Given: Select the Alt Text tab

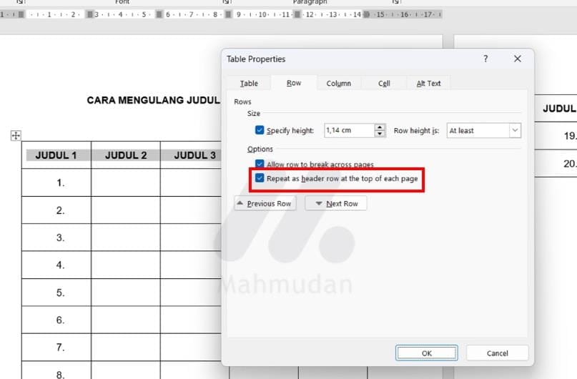Looking at the screenshot, I should pyautogui.click(x=428, y=83).
